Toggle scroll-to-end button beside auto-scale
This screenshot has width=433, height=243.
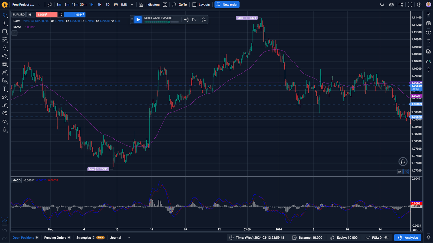pos(400,172)
